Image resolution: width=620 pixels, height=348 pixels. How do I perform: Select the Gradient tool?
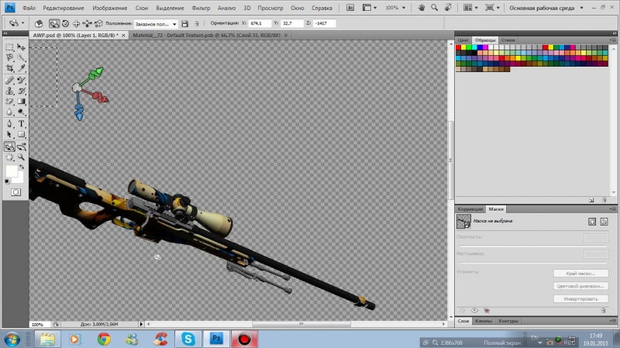21,102
